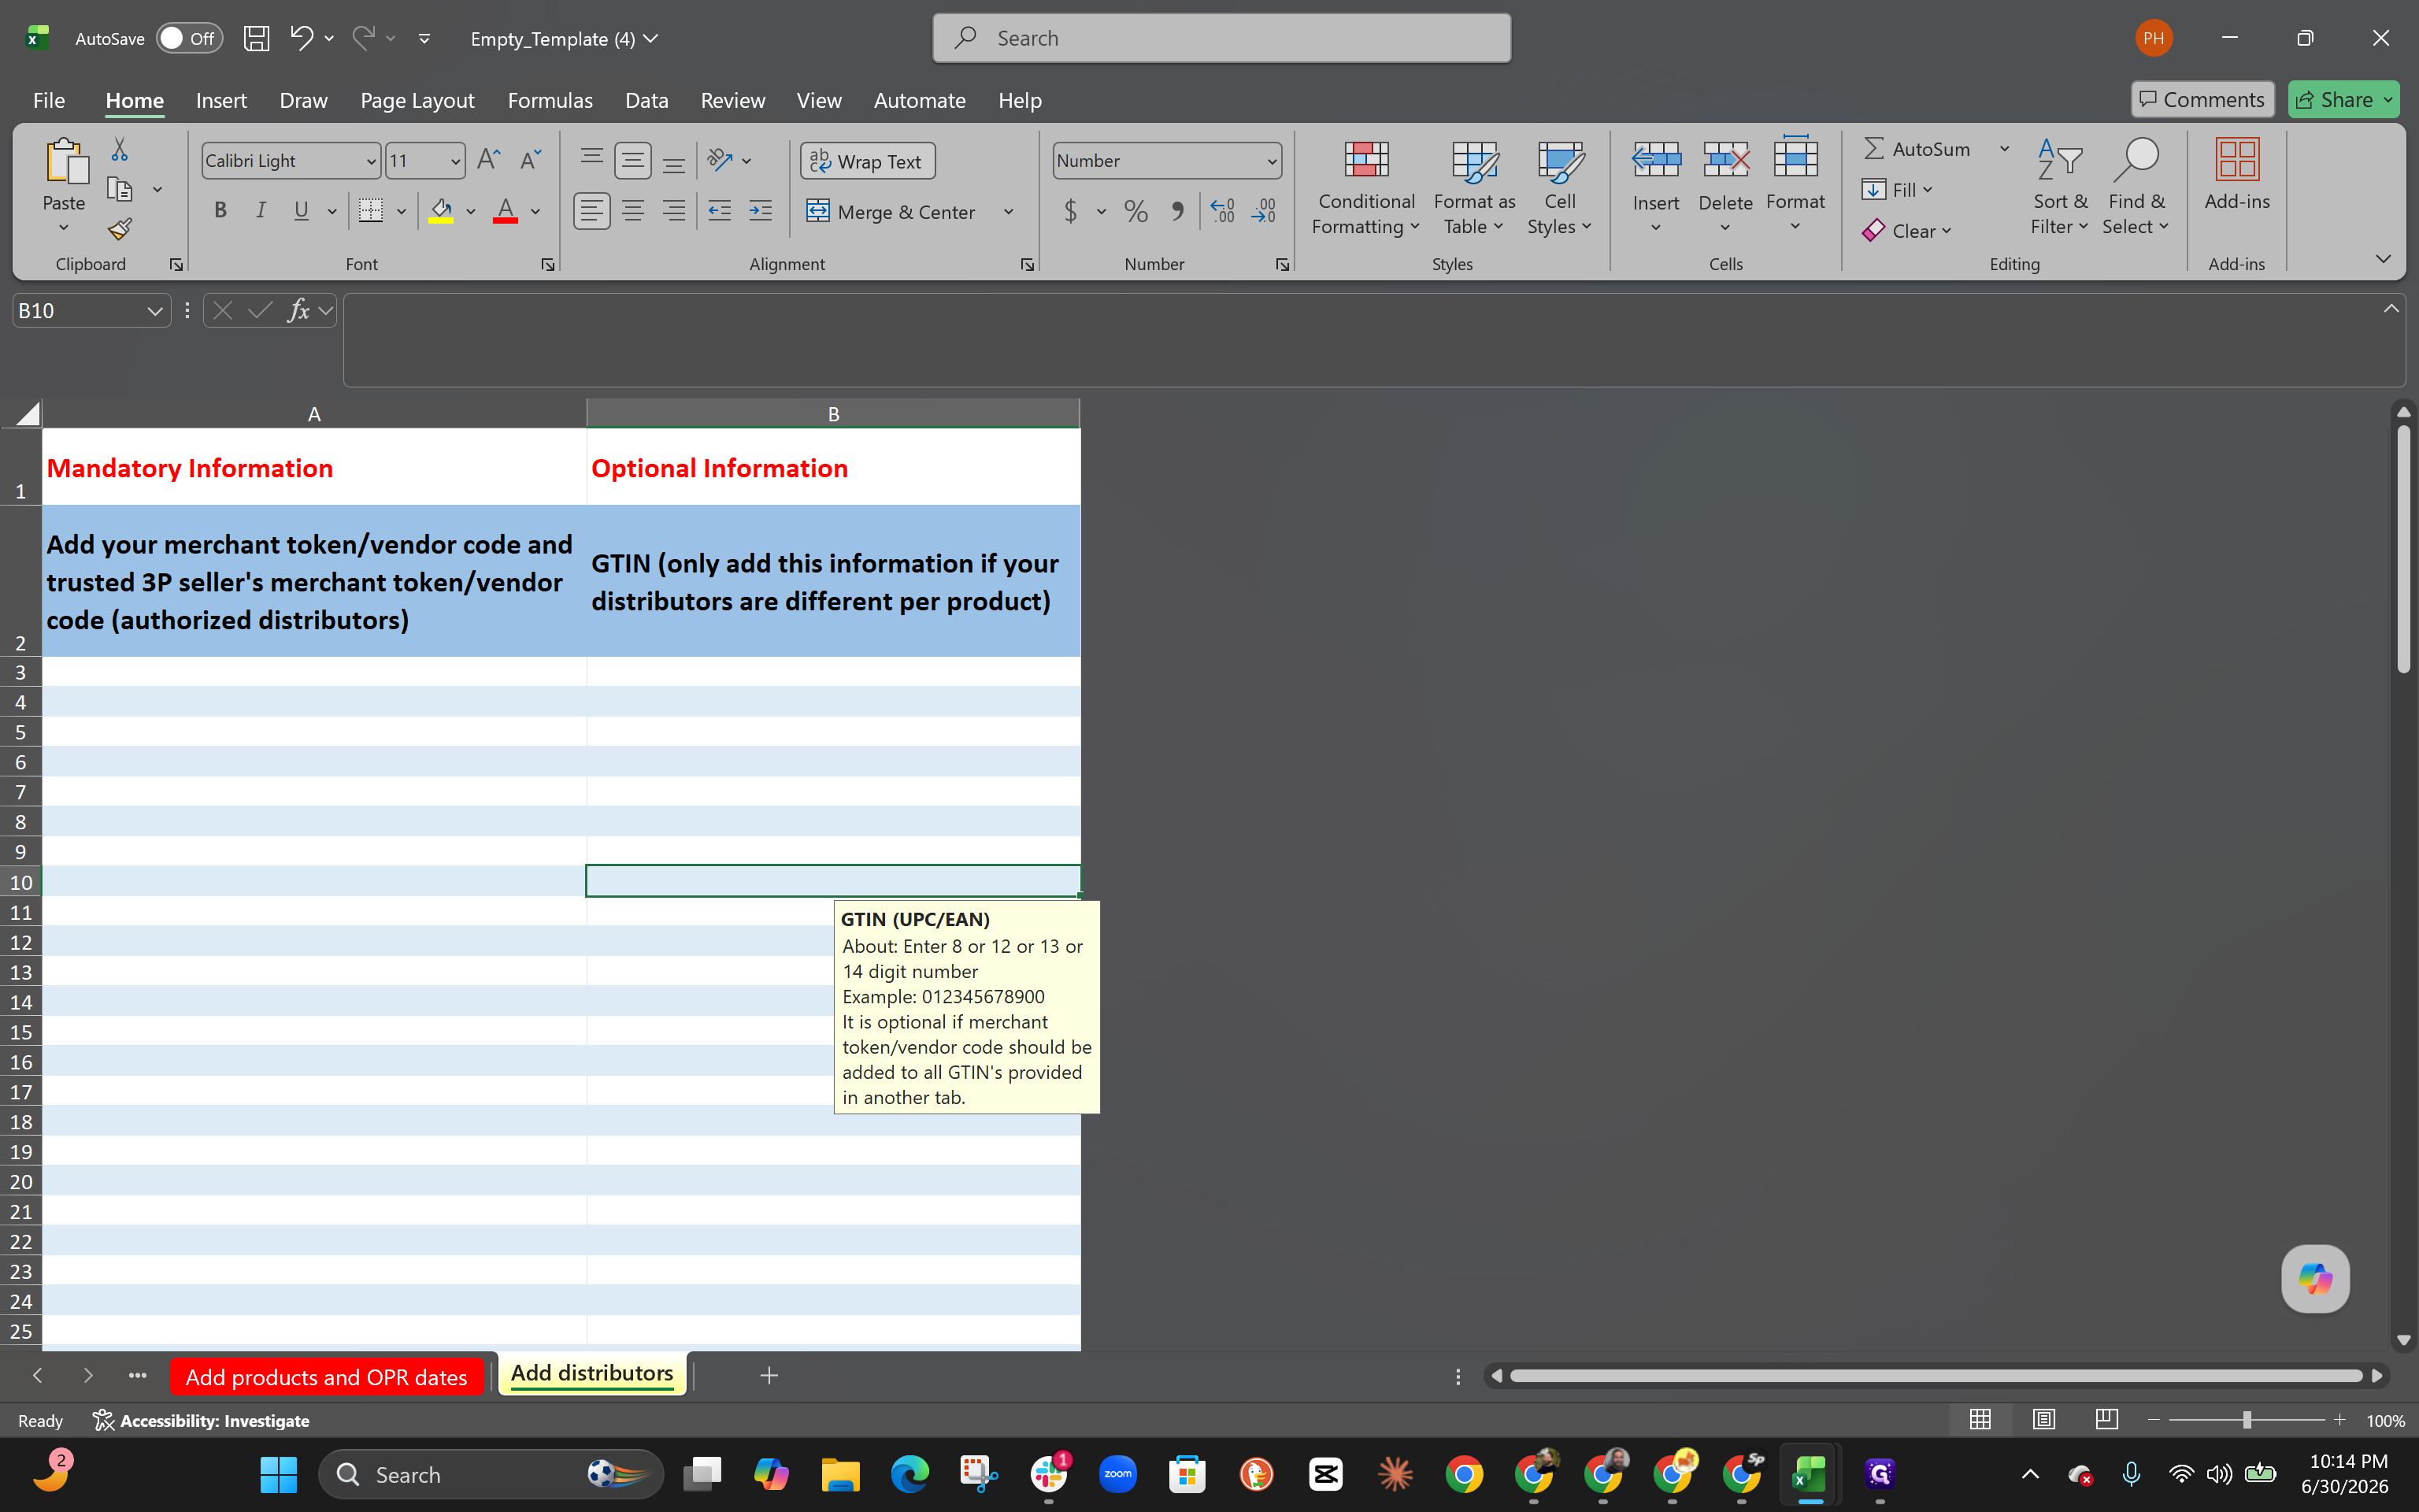Click Increase Font Size icon

click(x=487, y=160)
